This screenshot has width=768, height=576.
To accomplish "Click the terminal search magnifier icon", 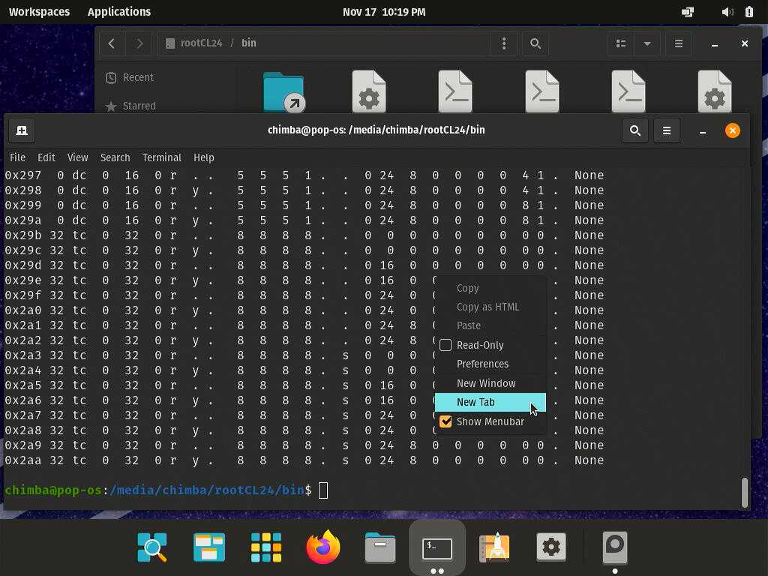I will coord(634,130).
